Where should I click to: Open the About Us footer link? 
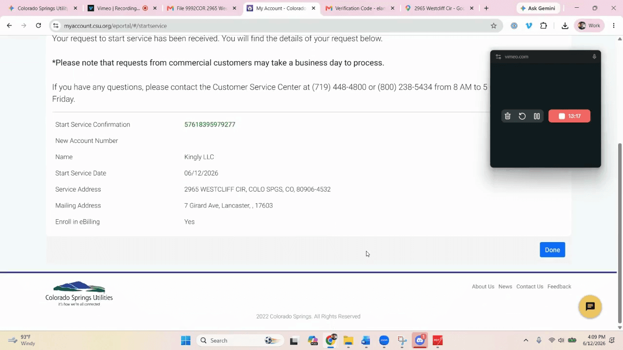483,286
